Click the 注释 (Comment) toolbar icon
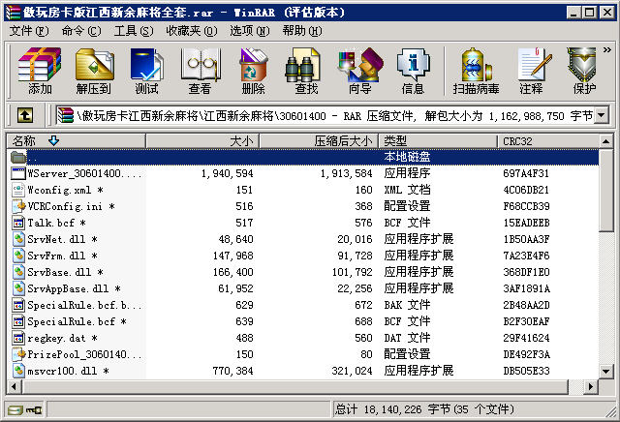The width and height of the screenshot is (620, 422). click(531, 71)
